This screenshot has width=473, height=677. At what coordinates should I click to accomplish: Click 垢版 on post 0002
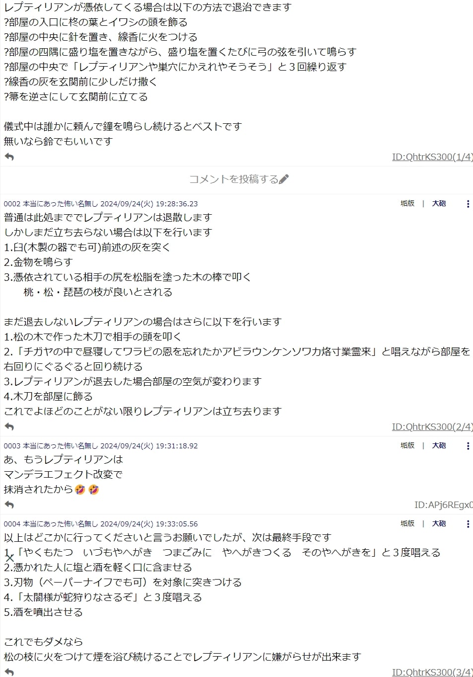[x=407, y=203]
